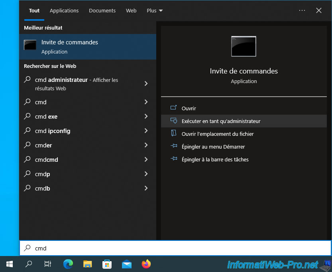
Task: Close the search panel with X
Action: [x=319, y=10]
